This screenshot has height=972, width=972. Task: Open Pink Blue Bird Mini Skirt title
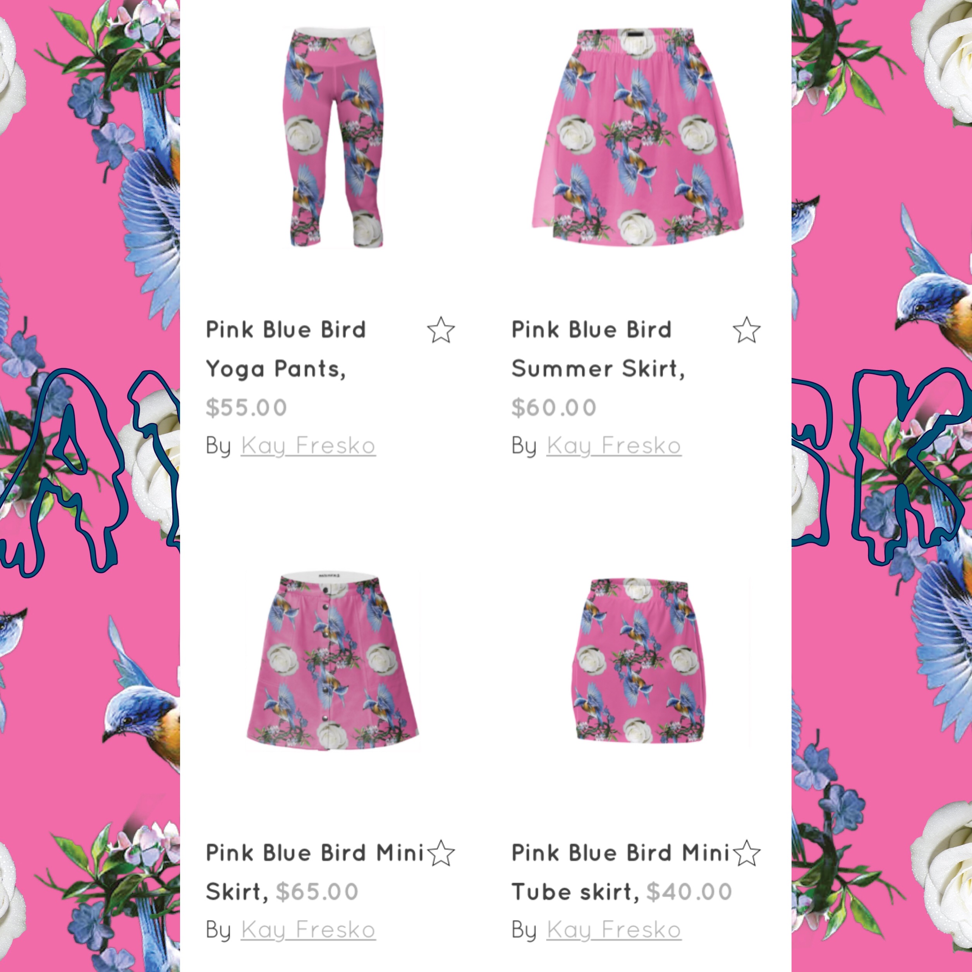click(x=315, y=872)
